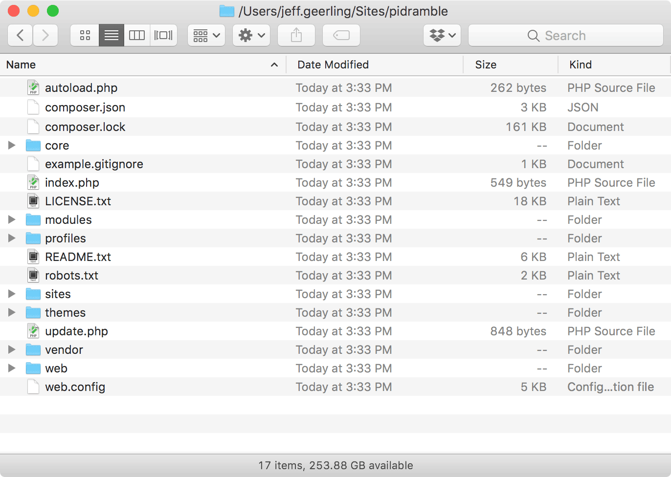671x477 pixels.
Task: Click the window title path text
Action: 343,11
